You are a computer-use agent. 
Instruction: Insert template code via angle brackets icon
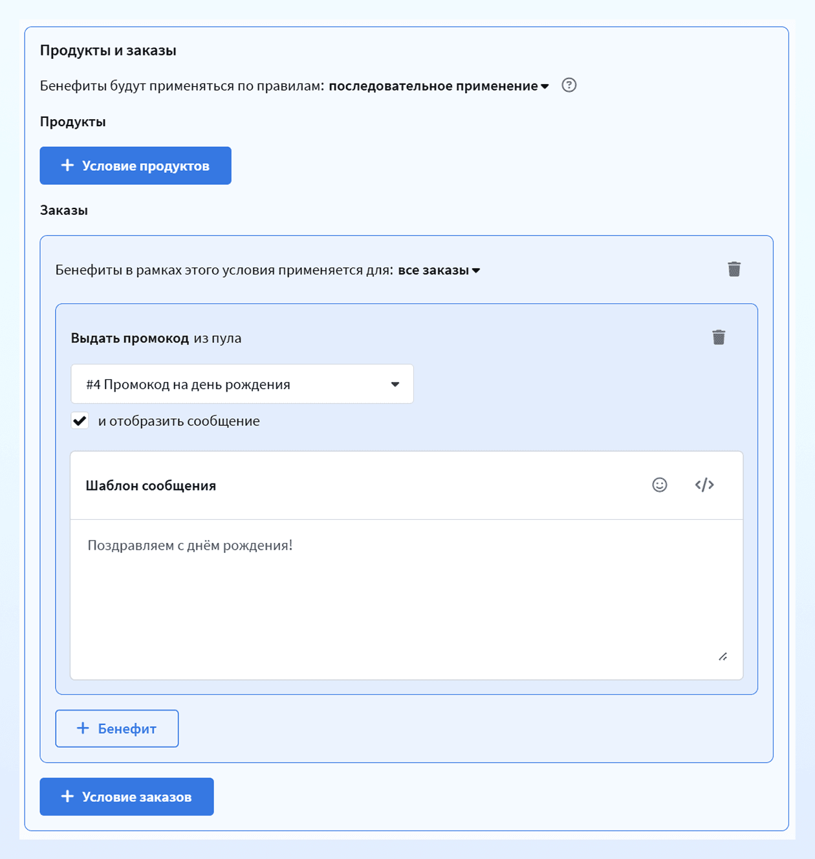(704, 485)
